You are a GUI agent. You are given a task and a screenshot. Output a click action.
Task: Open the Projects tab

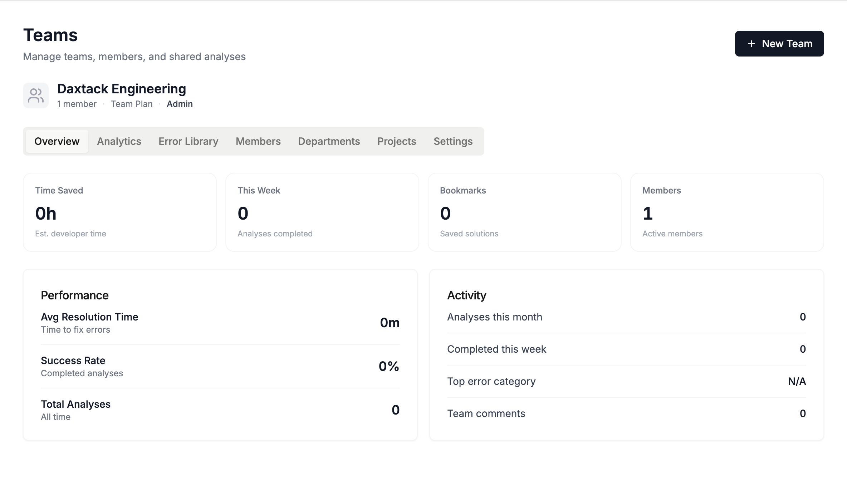coord(397,141)
